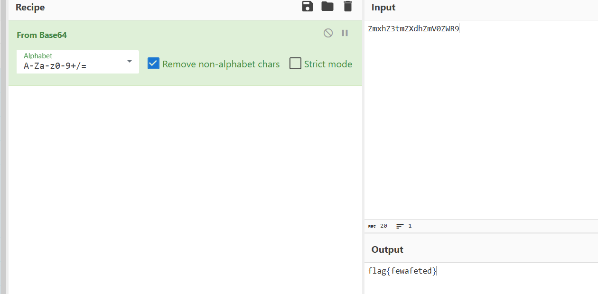598x294 pixels.
Task: Open the Alphabet dropdown
Action: [x=78, y=62]
